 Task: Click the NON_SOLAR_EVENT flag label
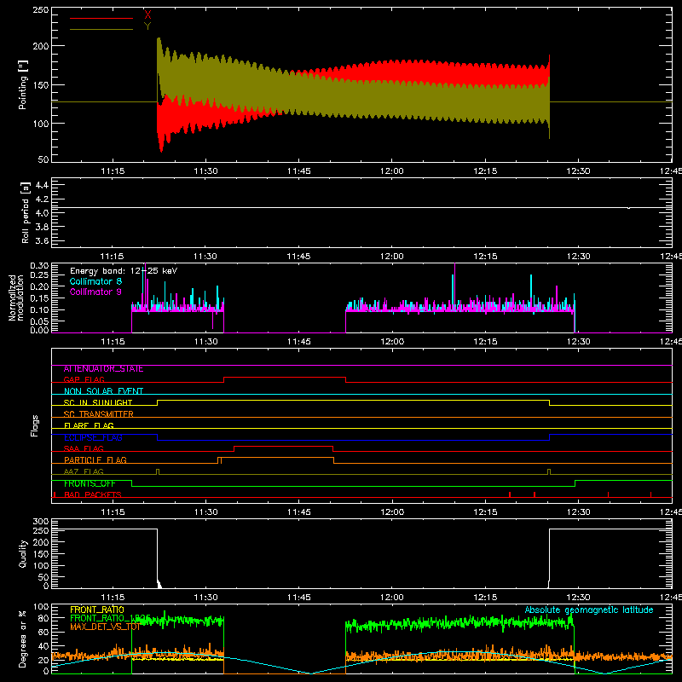103,391
